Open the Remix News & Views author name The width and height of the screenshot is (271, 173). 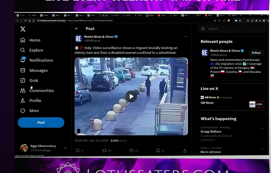(x=99, y=36)
